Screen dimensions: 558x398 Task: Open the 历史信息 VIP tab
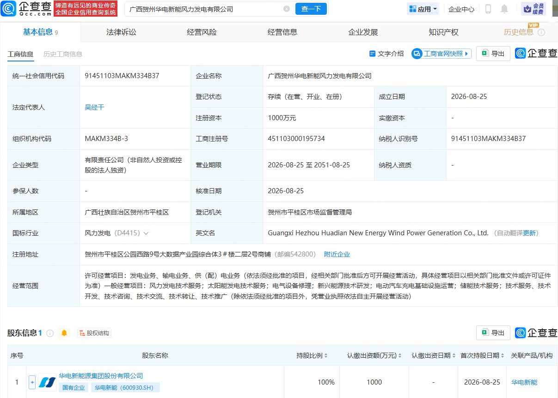(x=518, y=32)
